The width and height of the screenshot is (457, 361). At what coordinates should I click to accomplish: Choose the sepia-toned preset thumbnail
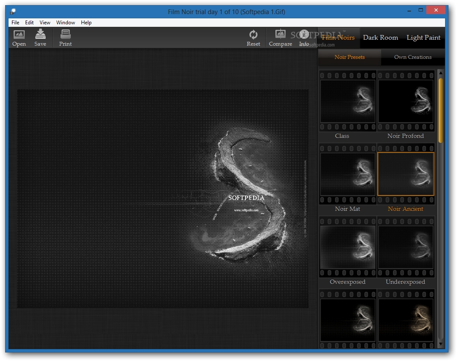pyautogui.click(x=405, y=320)
